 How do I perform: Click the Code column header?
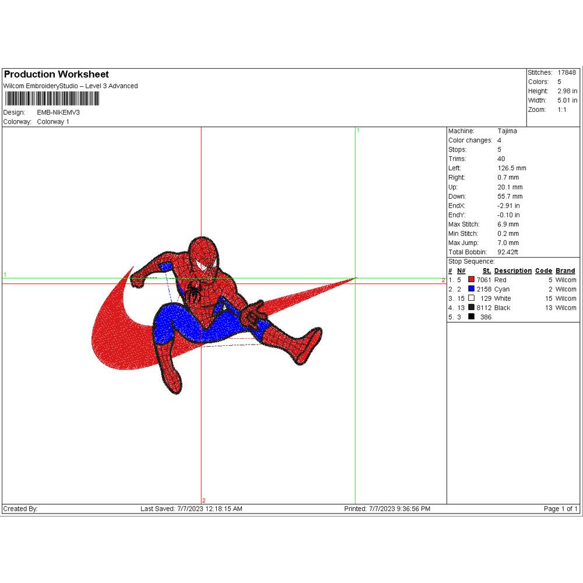pos(543,271)
